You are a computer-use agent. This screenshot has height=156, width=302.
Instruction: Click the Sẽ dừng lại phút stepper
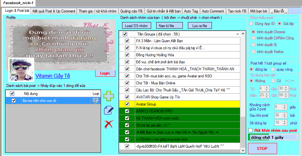285,123
